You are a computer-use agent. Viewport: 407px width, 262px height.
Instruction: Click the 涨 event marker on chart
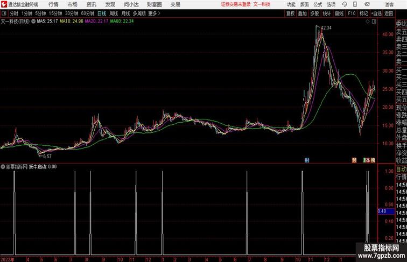(368, 160)
